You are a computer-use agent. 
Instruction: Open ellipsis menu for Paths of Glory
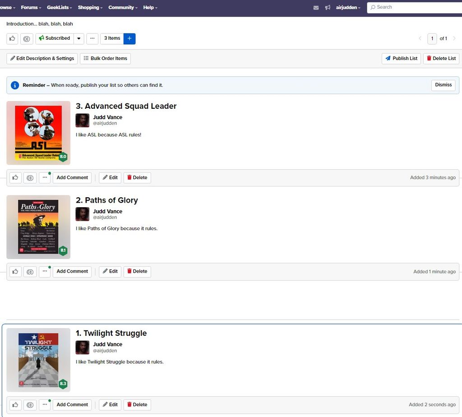tap(45, 271)
